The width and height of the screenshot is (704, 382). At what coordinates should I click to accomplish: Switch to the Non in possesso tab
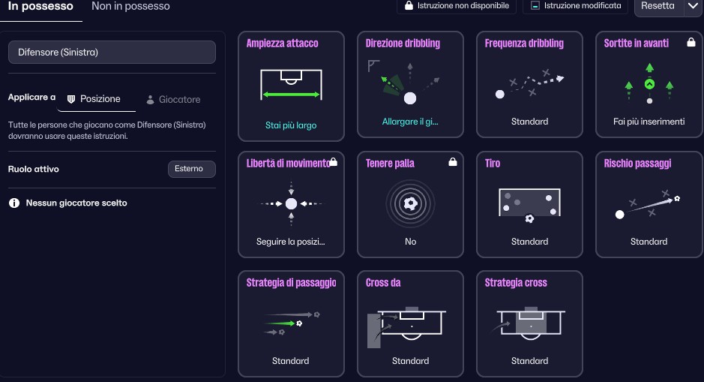coord(130,7)
